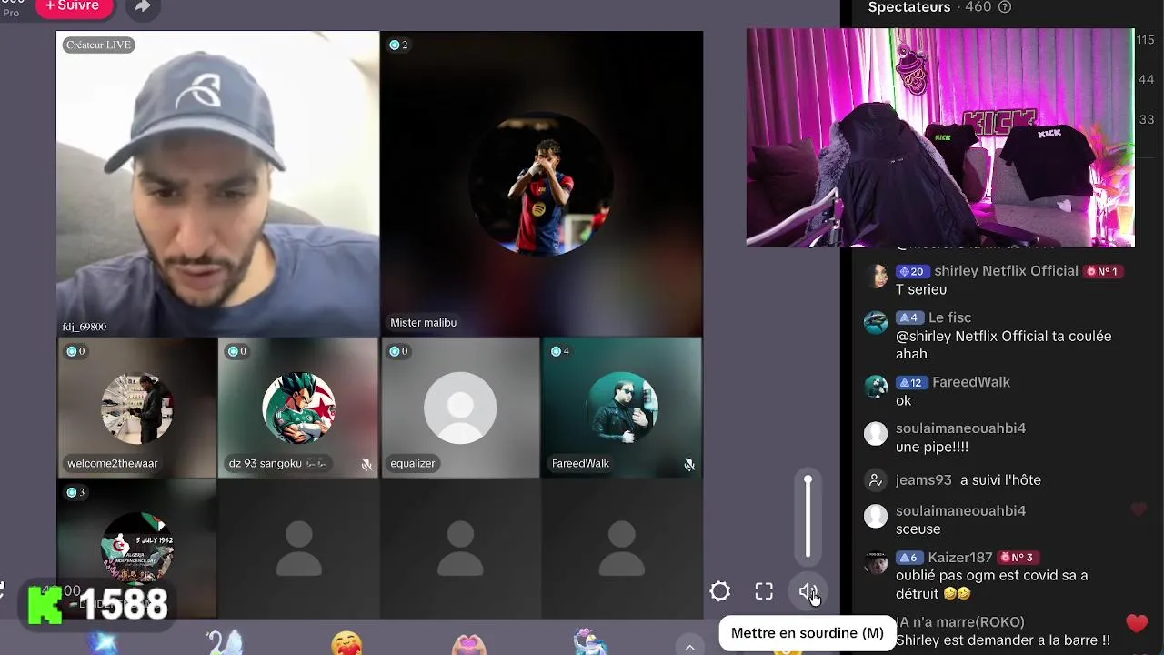Open the FareedWalk guest avatar in grid
This screenshot has width=1164, height=655.
(622, 408)
